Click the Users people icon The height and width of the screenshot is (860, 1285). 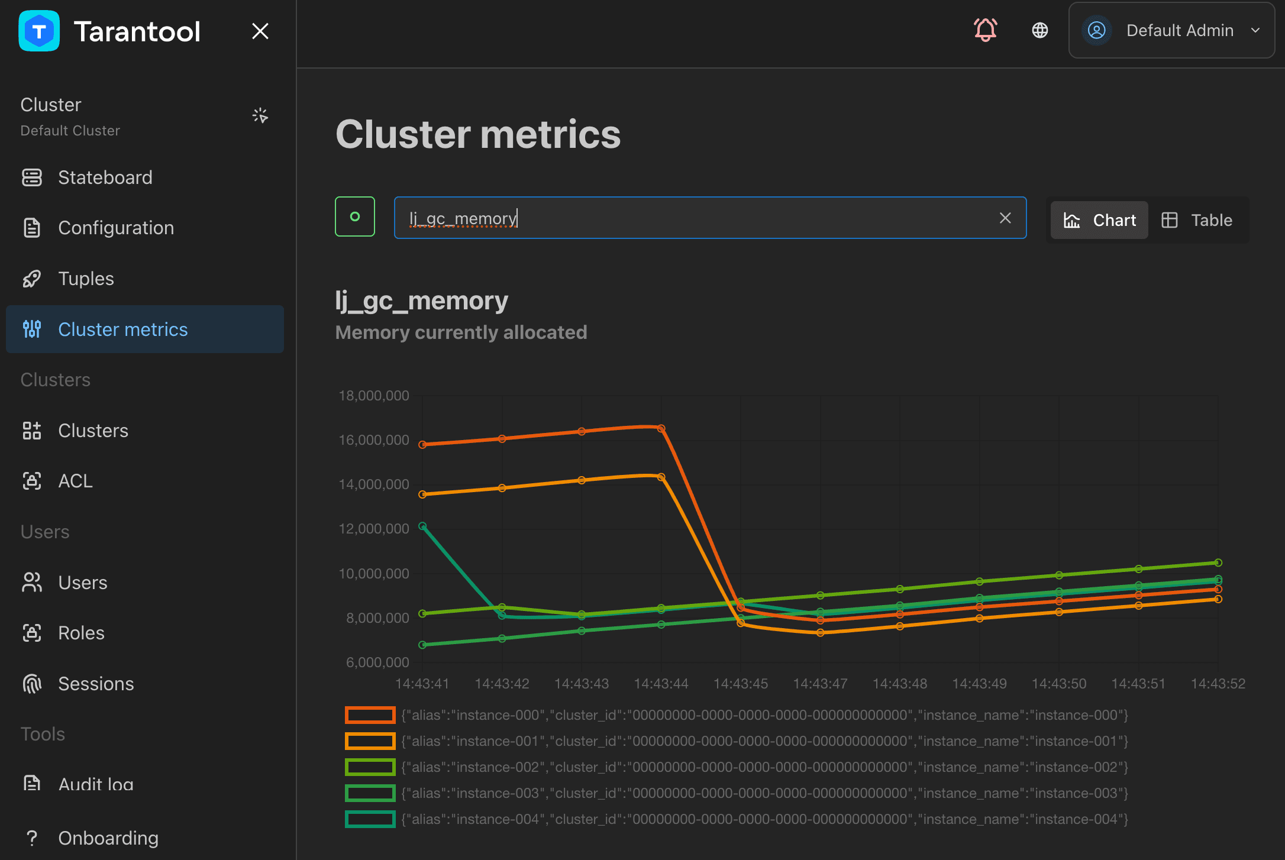(x=32, y=583)
